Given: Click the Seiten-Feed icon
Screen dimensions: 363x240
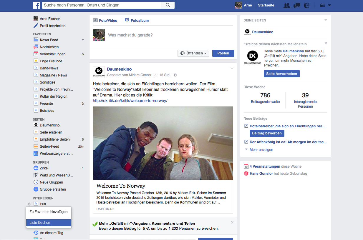Looking at the screenshot, I should 36,146.
